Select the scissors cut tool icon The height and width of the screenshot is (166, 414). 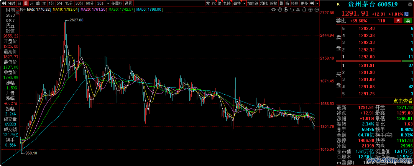click(298, 10)
